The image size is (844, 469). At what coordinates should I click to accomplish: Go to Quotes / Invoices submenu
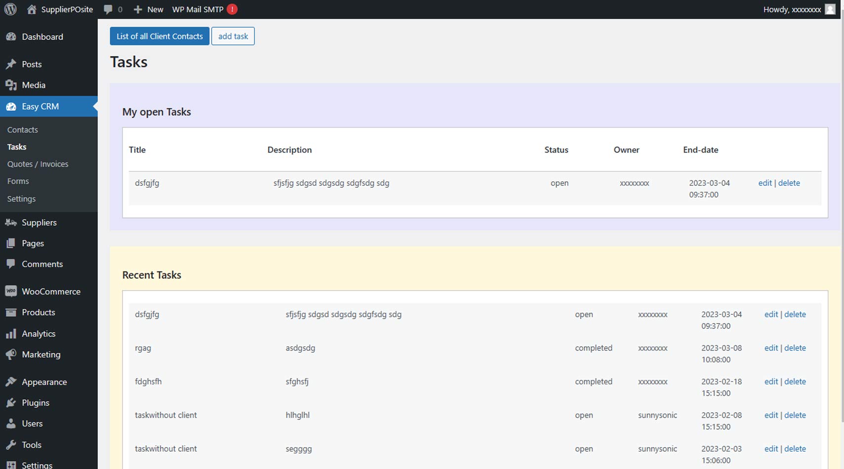(x=38, y=164)
